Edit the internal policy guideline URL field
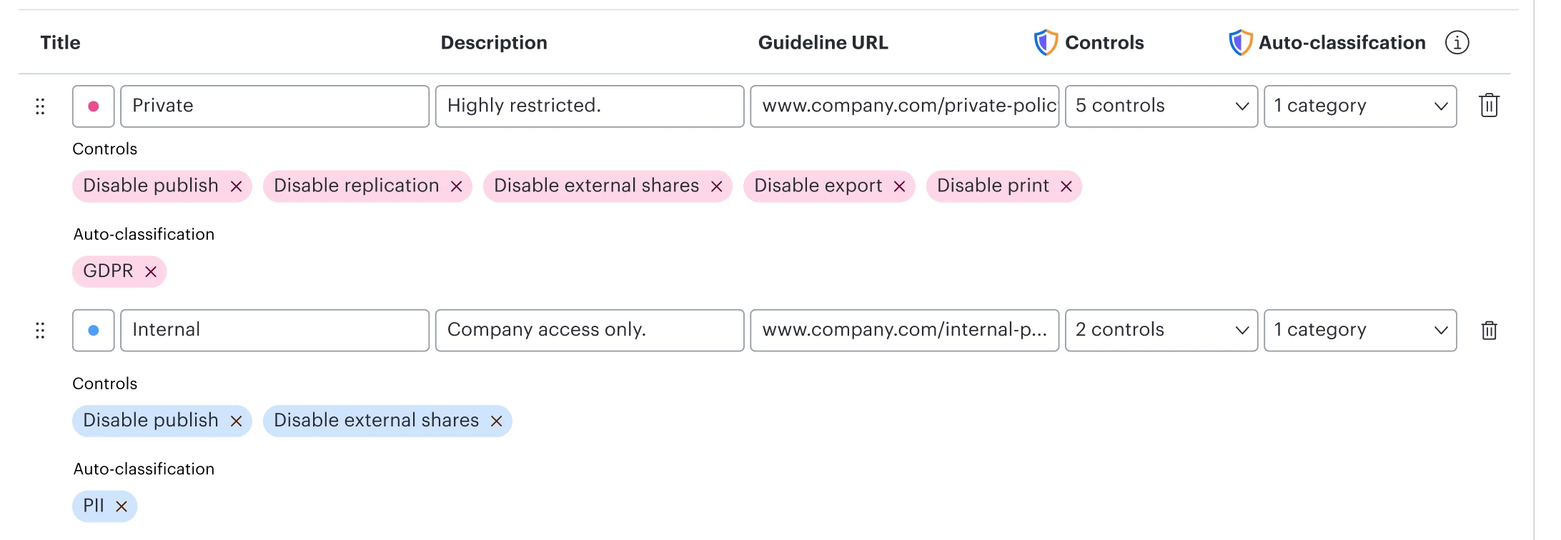The image size is (1561, 540). point(904,330)
